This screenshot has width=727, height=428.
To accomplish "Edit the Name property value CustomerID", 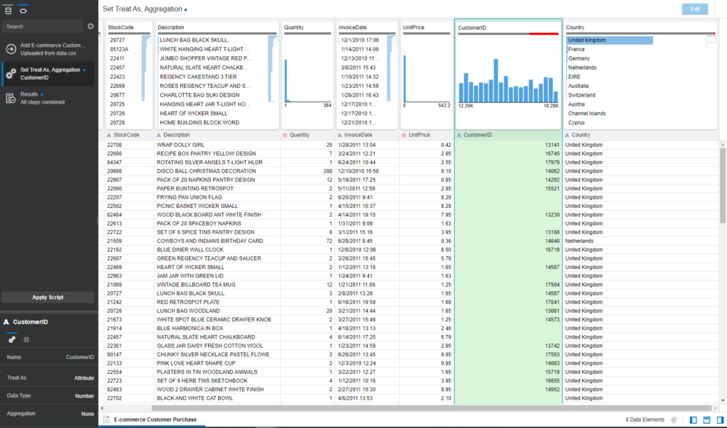I will point(80,357).
